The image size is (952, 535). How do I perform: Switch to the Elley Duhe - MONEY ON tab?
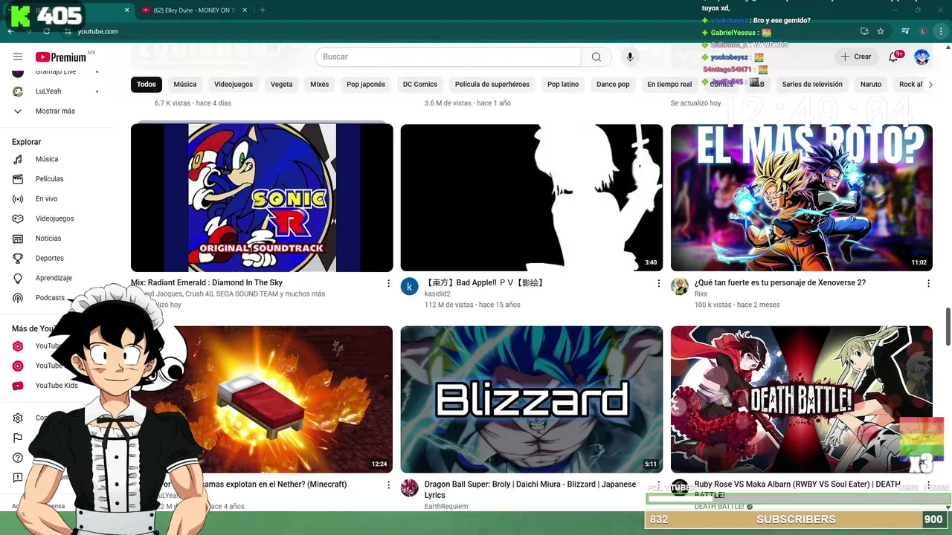(193, 10)
